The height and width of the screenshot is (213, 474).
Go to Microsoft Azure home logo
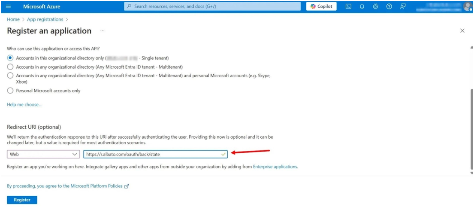coord(42,6)
